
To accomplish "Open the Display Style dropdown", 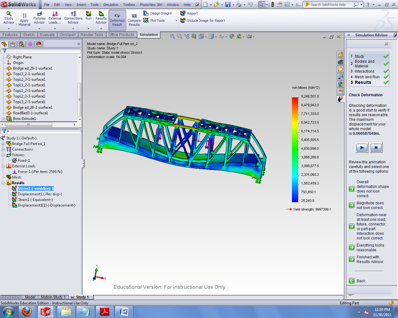I will point(213,36).
